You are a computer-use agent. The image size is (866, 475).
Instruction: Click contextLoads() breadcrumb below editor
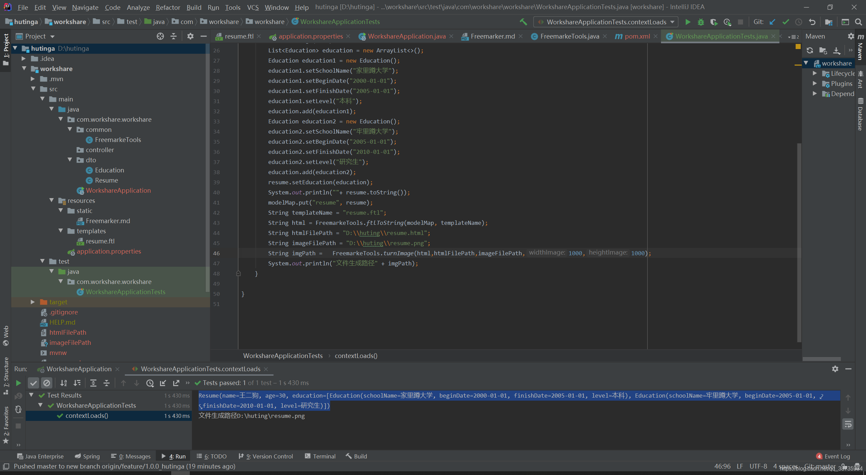click(356, 356)
